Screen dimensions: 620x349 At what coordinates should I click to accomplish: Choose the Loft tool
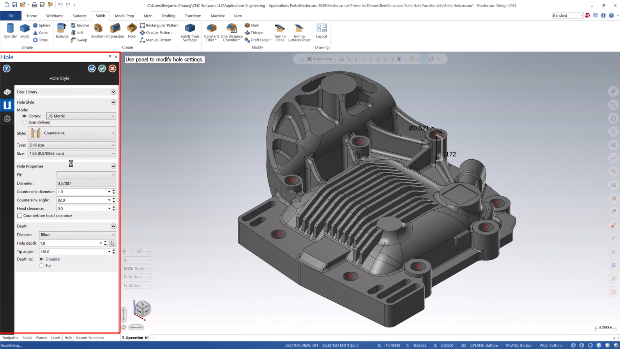pyautogui.click(x=77, y=33)
